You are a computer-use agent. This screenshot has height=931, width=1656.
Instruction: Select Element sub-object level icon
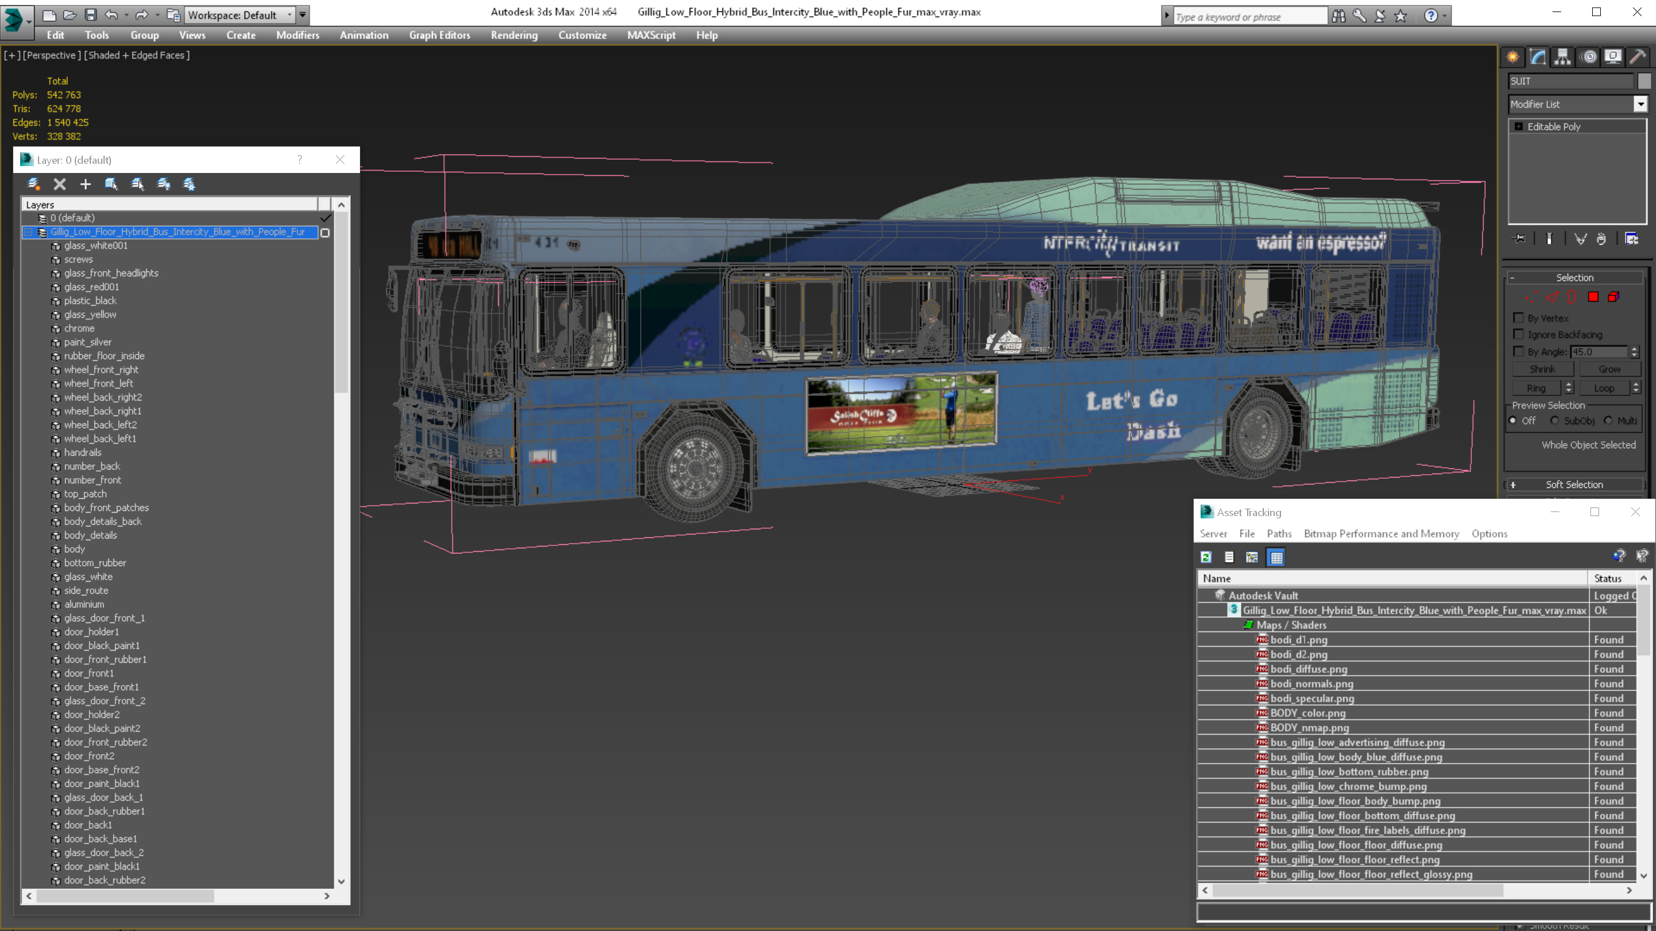(x=1613, y=297)
